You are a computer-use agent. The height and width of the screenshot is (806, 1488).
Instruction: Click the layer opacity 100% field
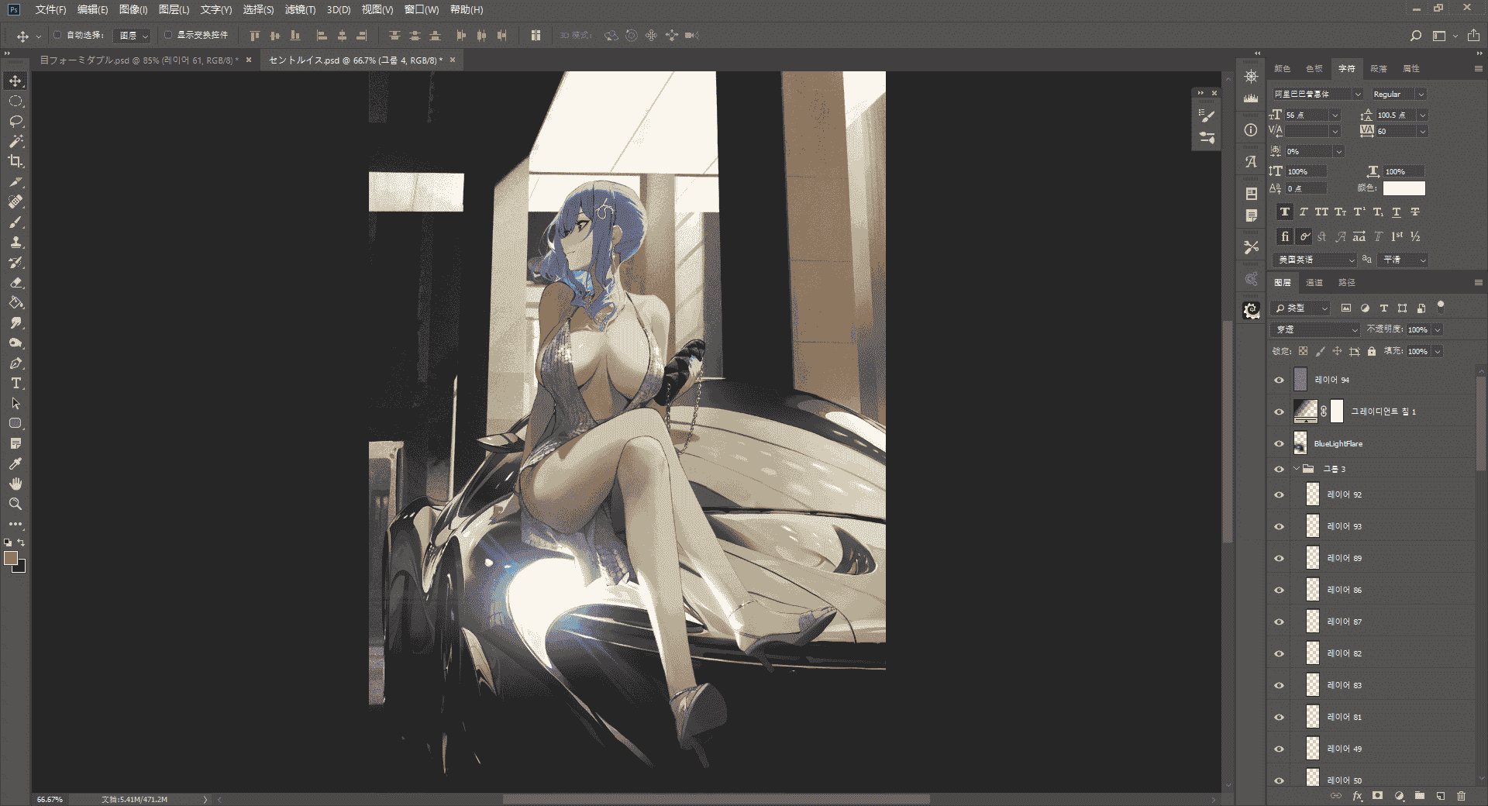(1418, 329)
